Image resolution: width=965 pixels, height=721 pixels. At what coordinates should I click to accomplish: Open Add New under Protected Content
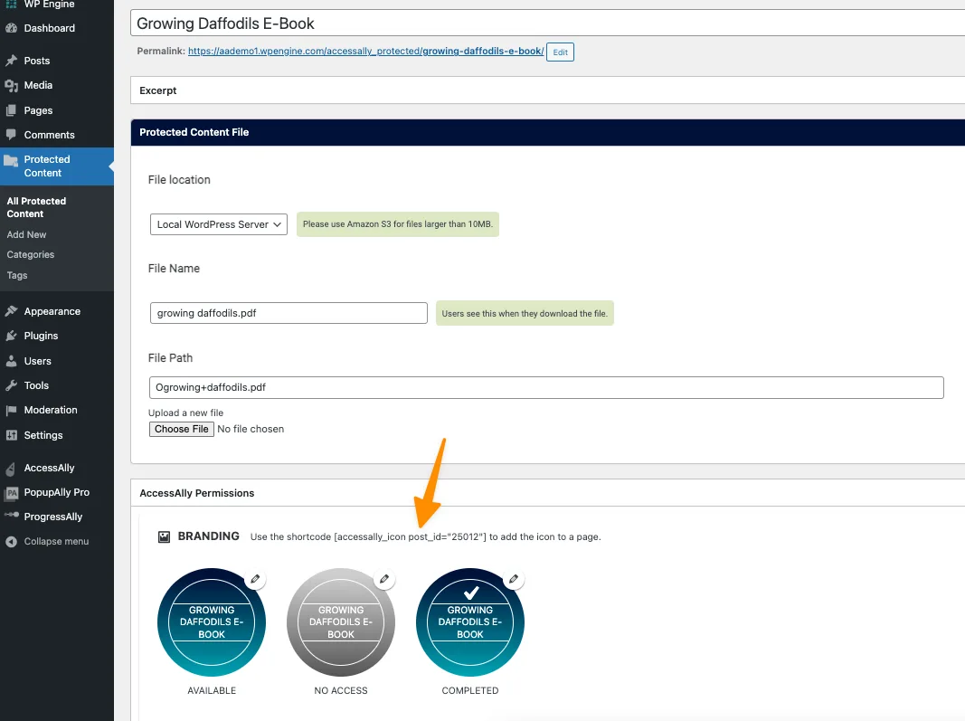click(26, 234)
